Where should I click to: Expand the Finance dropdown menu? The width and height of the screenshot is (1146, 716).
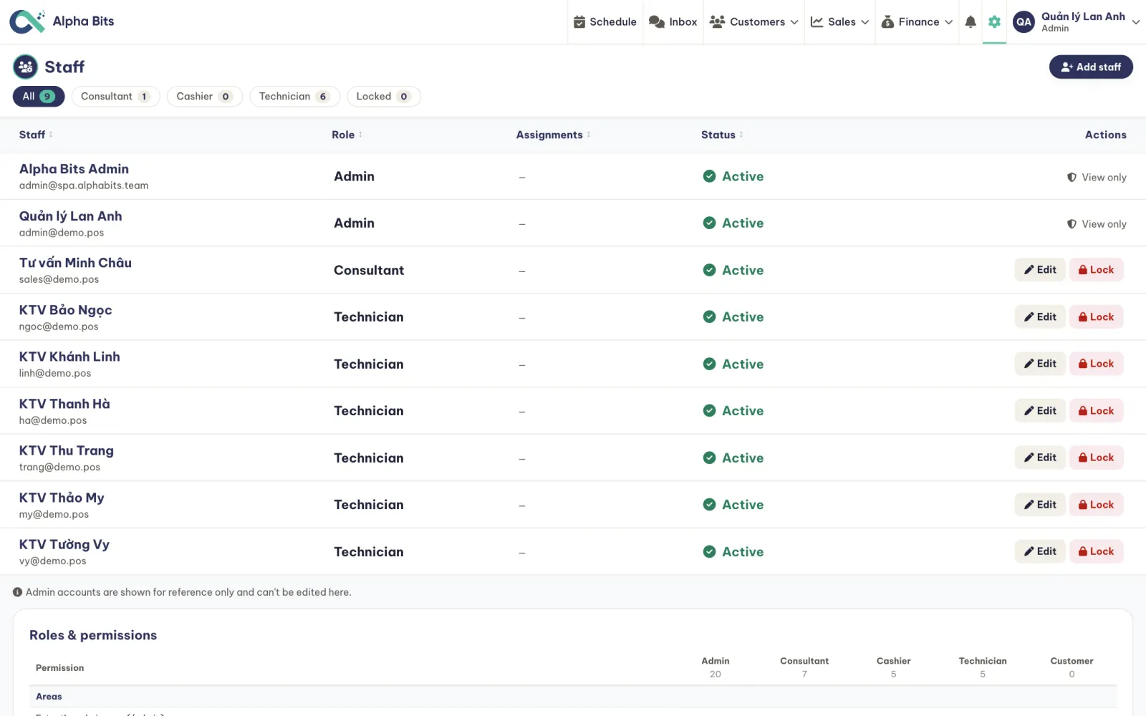(948, 22)
